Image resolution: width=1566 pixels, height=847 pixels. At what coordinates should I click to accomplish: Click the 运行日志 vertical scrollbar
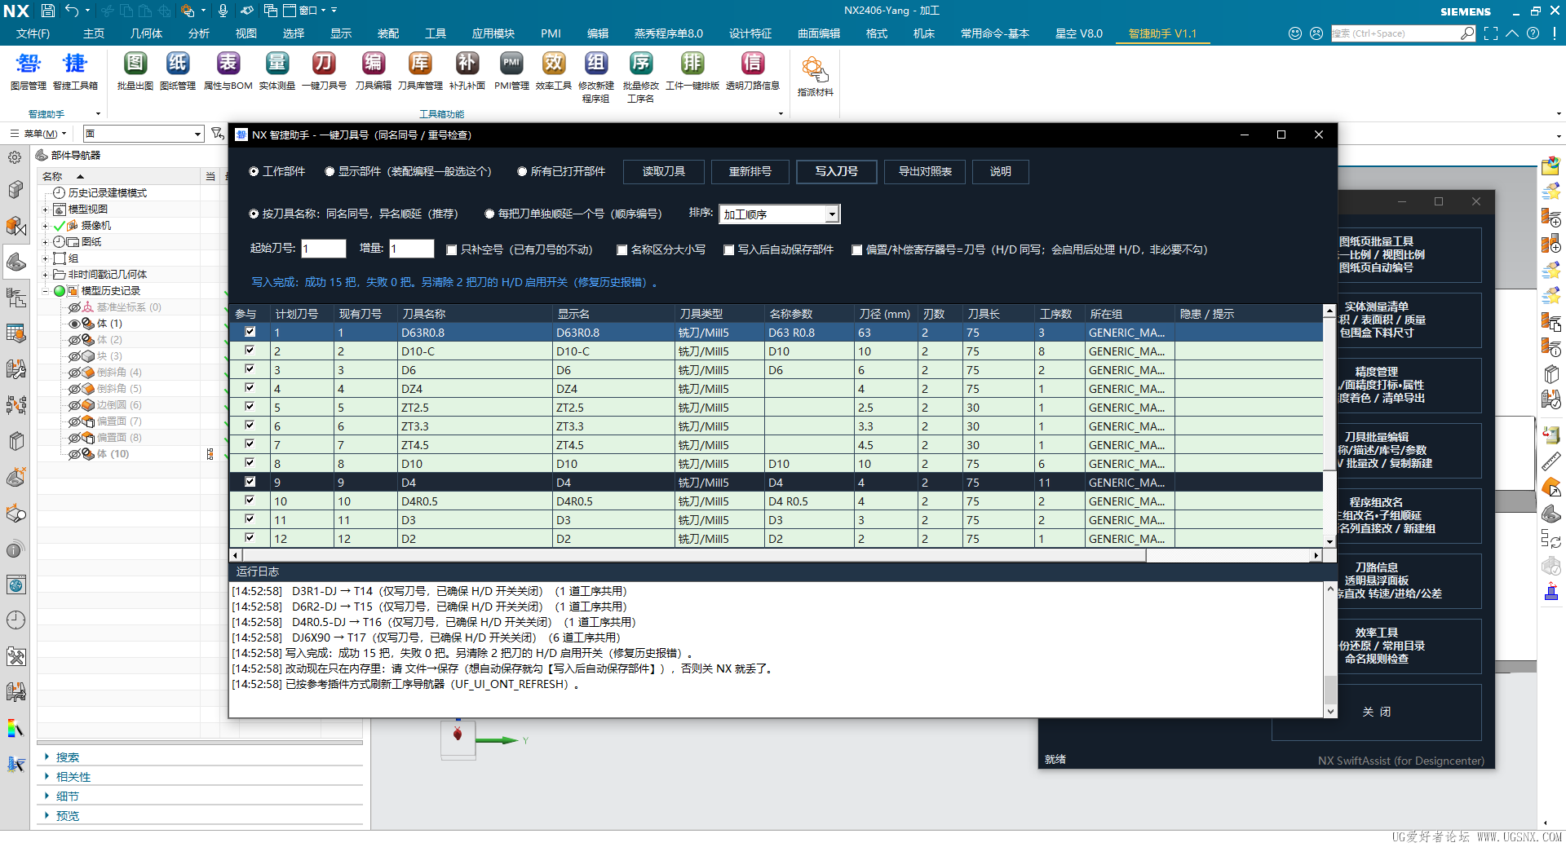click(x=1330, y=649)
